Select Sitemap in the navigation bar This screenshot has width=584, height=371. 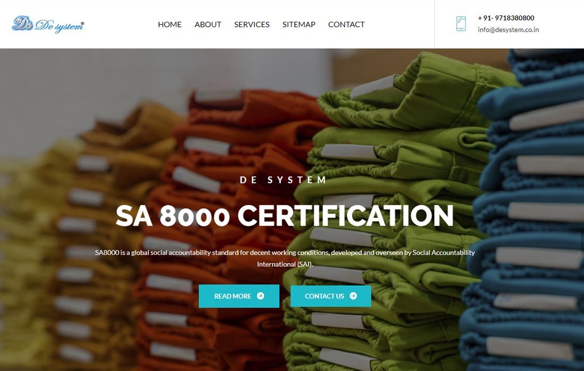[299, 24]
